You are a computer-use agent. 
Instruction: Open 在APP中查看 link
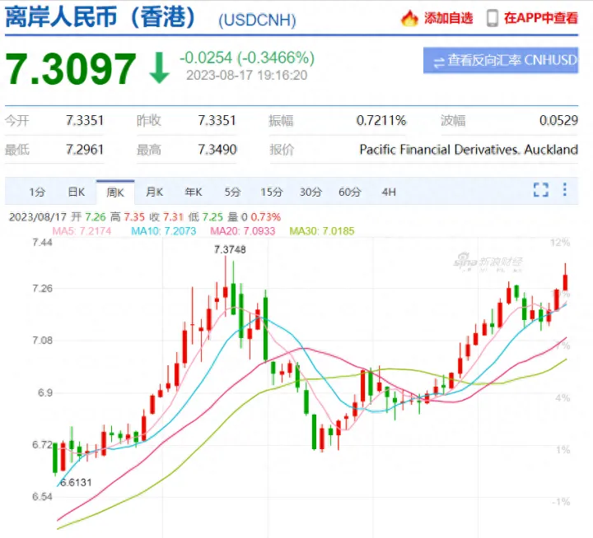point(541,18)
